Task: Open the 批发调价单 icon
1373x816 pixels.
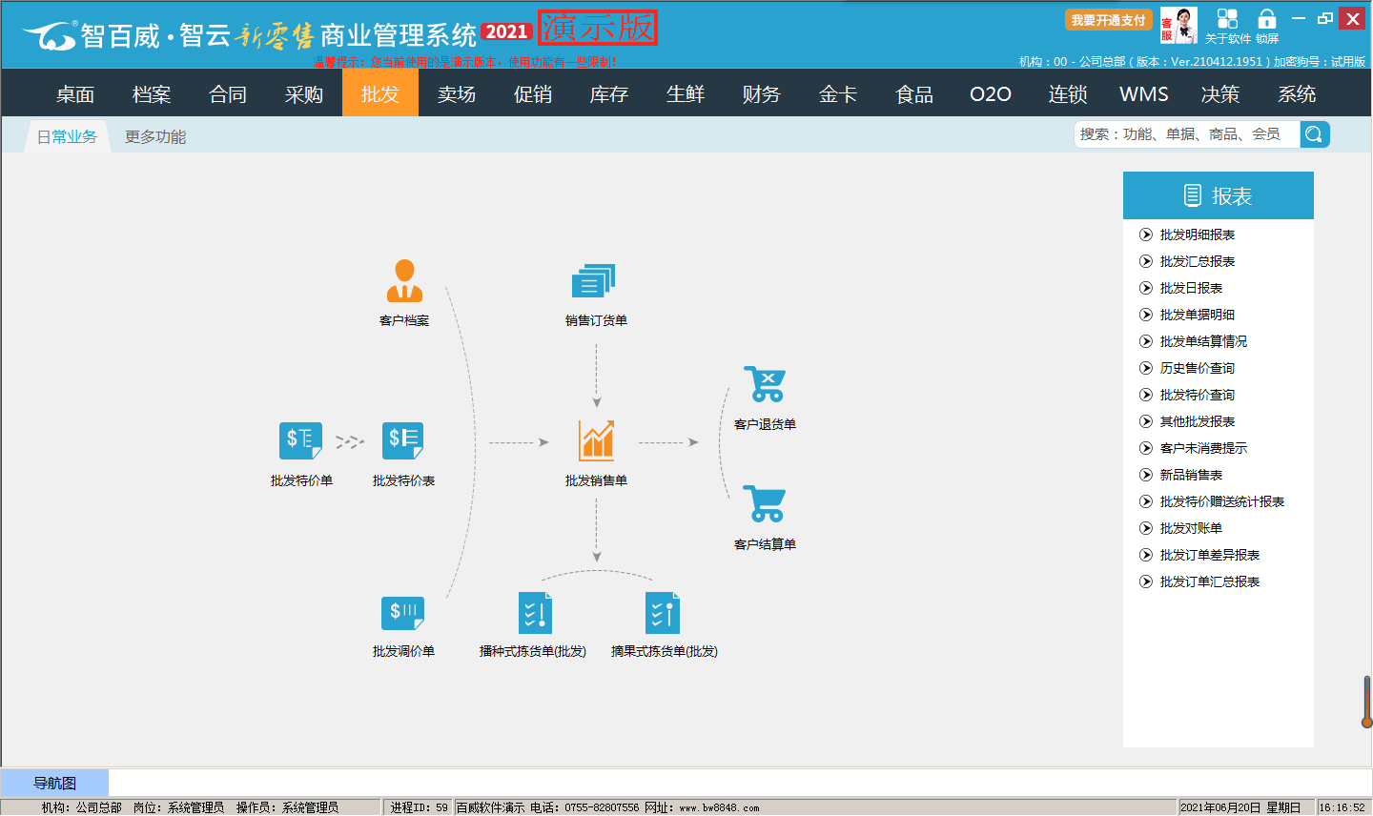Action: tap(402, 614)
